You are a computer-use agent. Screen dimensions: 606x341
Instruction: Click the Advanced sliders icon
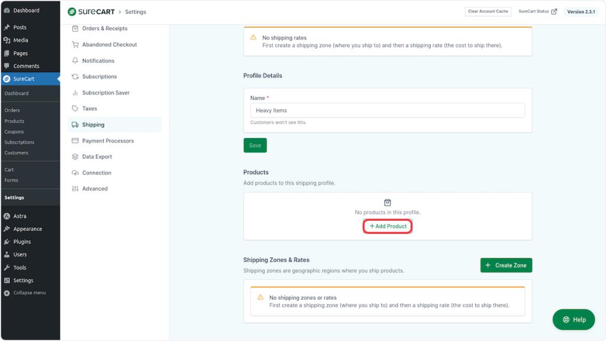point(75,189)
